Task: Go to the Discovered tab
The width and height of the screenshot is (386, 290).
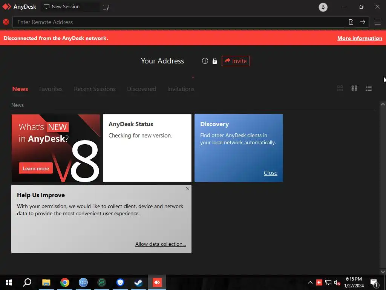Action: [x=141, y=89]
